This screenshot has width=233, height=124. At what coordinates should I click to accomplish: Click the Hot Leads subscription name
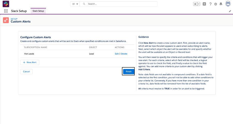(29, 54)
